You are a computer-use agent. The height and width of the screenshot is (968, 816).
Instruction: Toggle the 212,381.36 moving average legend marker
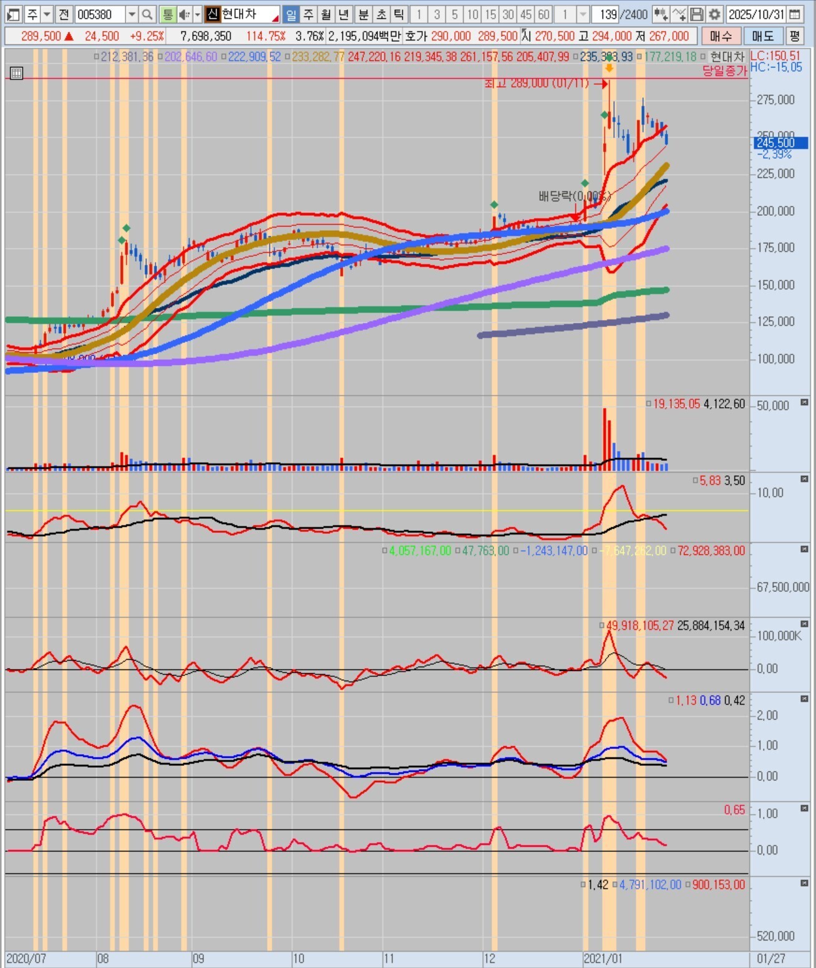coord(97,57)
